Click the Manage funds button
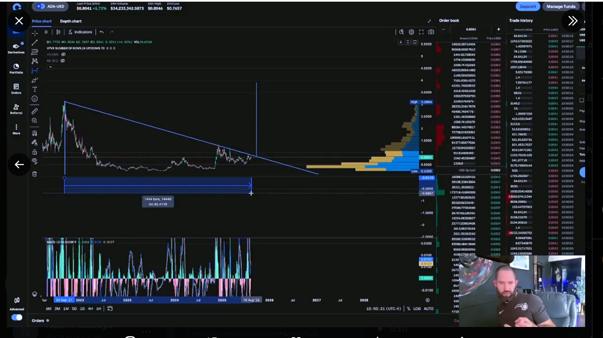Image resolution: width=603 pixels, height=338 pixels. [x=561, y=6]
